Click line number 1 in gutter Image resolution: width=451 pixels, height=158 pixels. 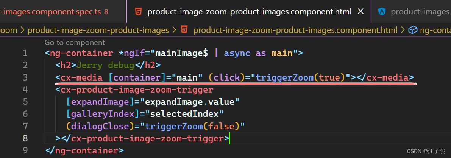[25, 53]
